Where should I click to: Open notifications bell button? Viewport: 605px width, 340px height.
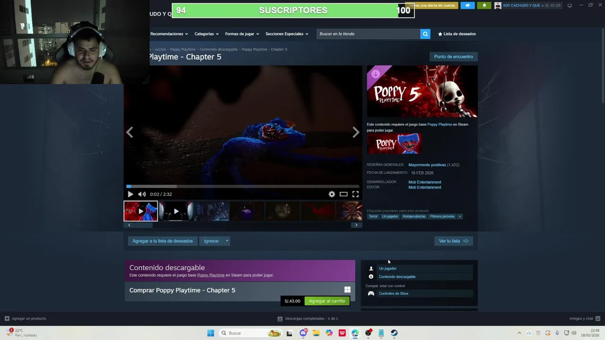(484, 6)
